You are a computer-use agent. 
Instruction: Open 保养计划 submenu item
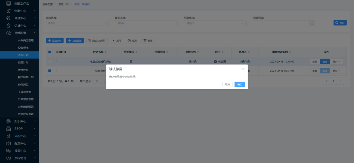pos(23,62)
